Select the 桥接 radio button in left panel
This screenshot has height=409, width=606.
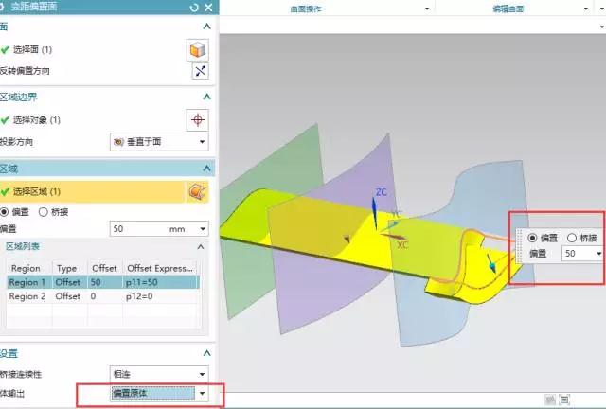tap(43, 211)
